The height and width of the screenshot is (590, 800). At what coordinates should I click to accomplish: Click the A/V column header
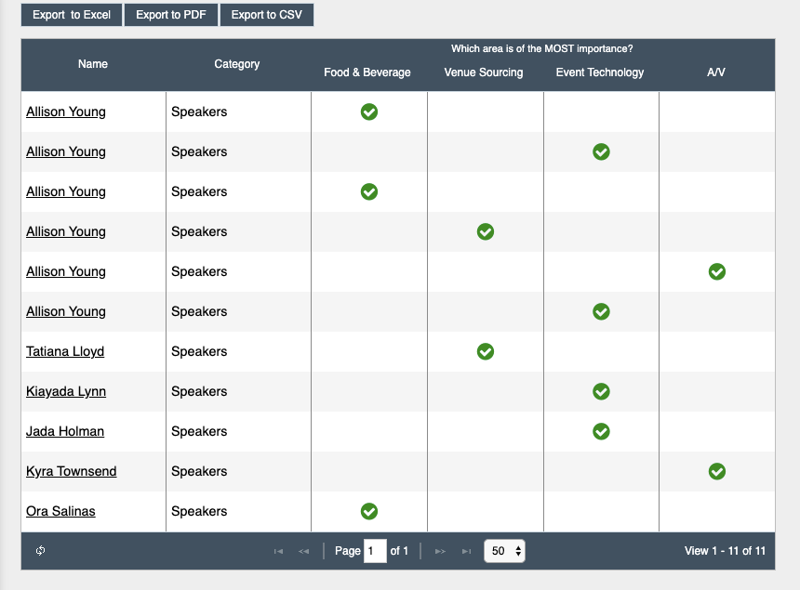[x=716, y=72]
